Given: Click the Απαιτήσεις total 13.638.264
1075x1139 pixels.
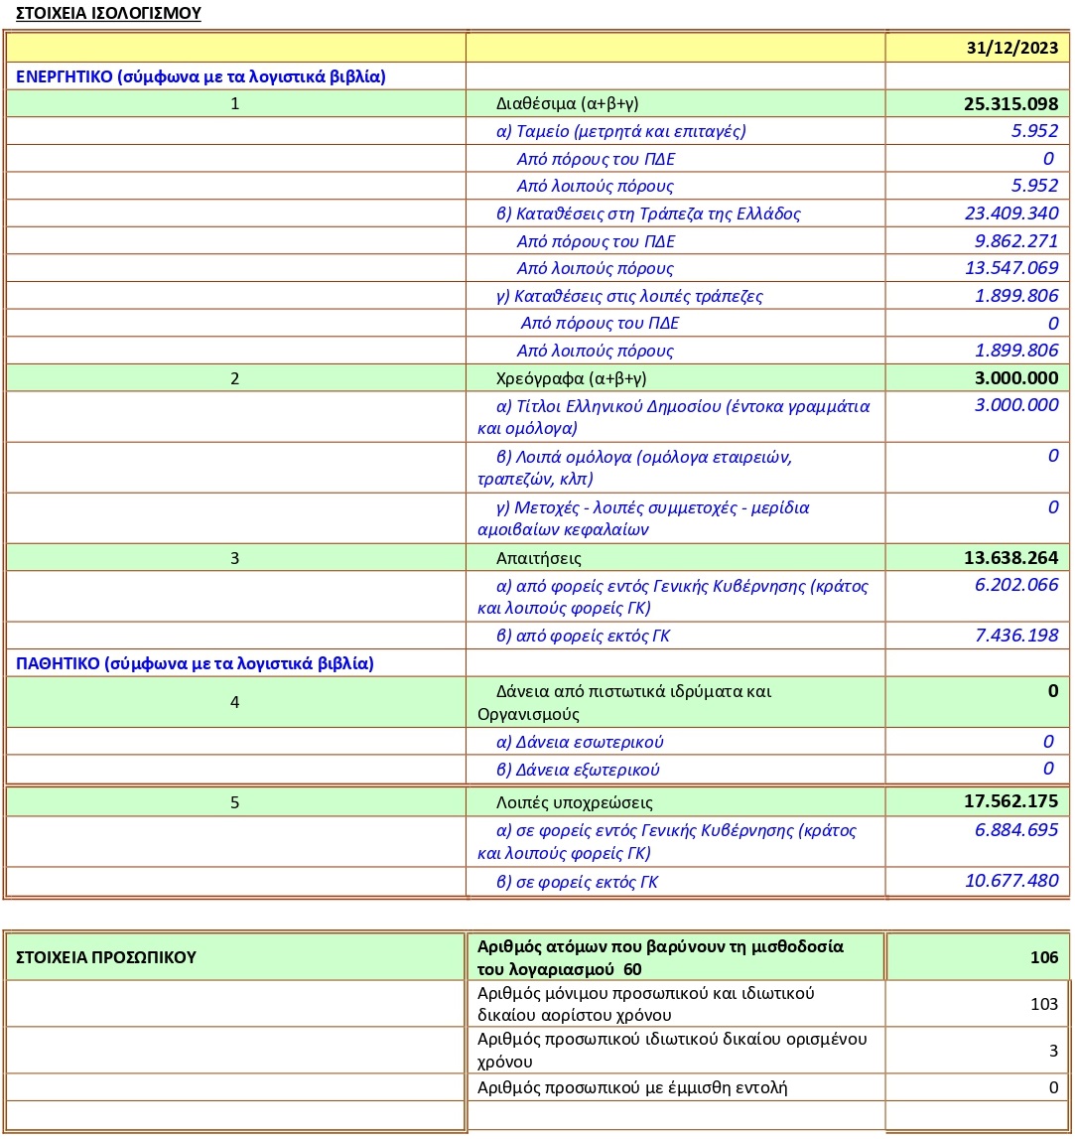Looking at the screenshot, I should coord(1010,558).
